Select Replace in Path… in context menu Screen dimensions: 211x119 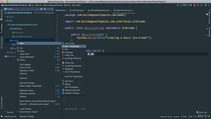39,70
